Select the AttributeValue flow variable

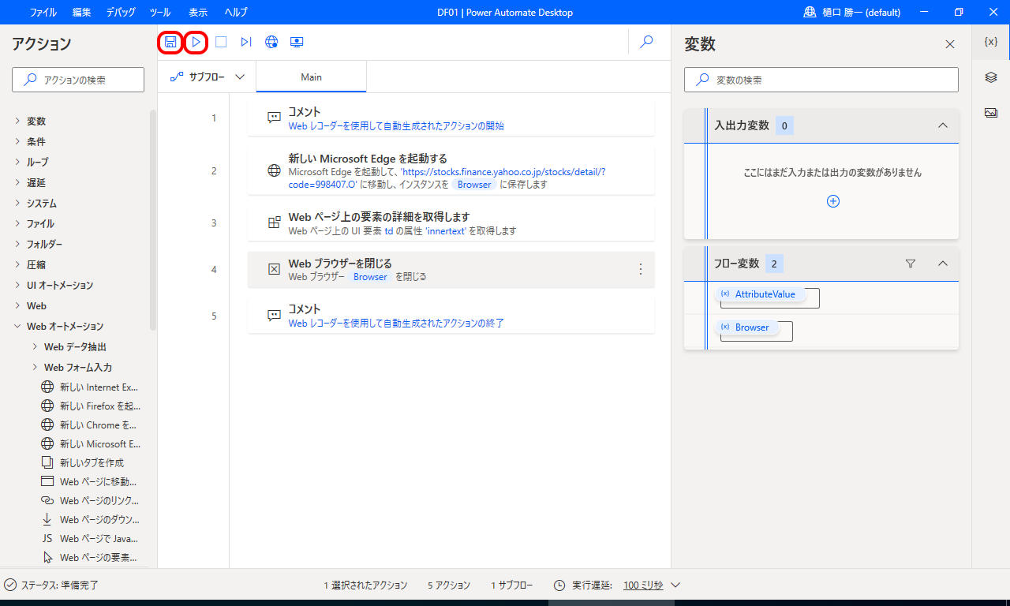pos(761,294)
